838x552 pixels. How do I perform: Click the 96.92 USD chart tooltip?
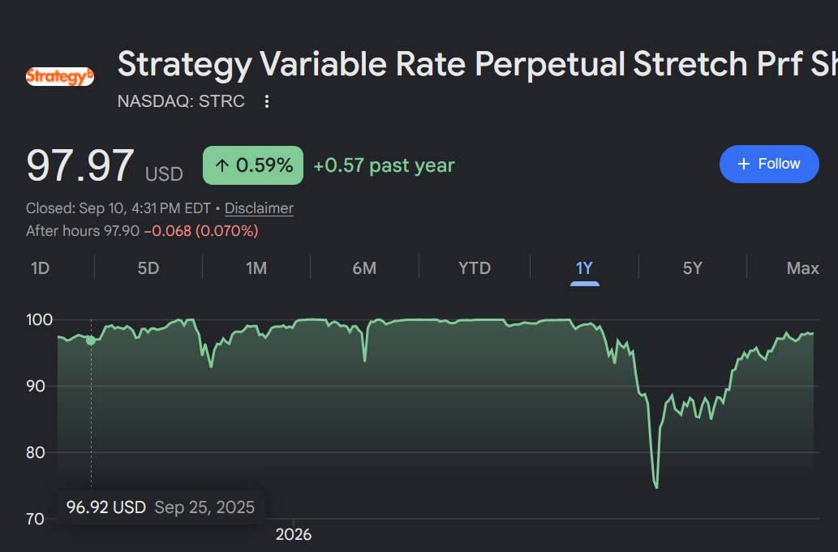[x=161, y=507]
